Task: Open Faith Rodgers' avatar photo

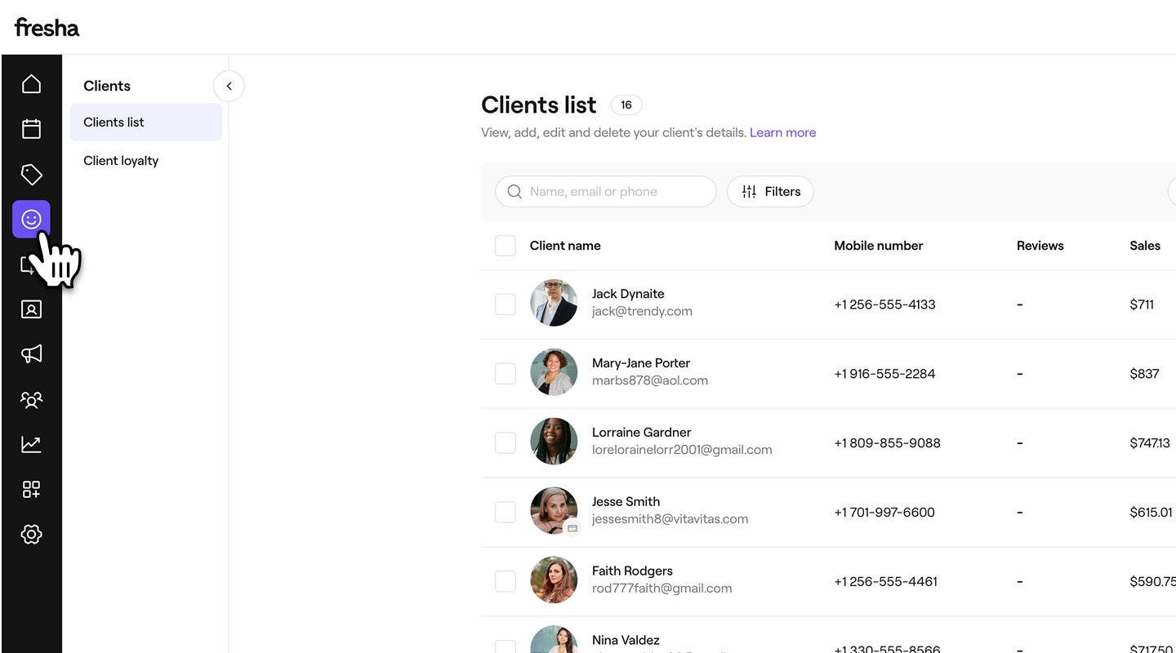Action: [x=554, y=580]
